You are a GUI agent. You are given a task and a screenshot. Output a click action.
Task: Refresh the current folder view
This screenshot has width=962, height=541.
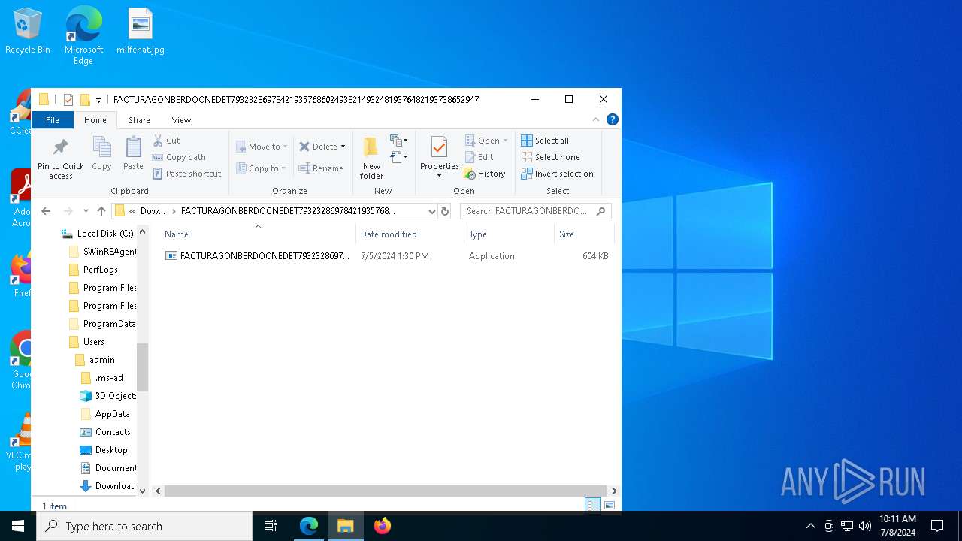point(445,212)
